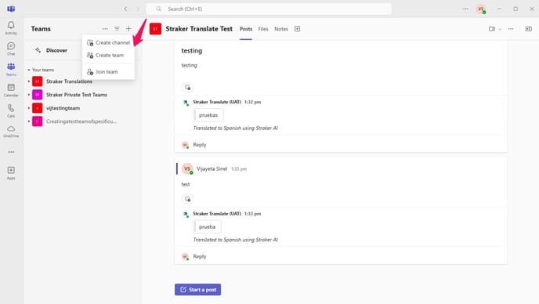The height and width of the screenshot is (304, 539).
Task: Click the Start a post button
Action: (197, 290)
